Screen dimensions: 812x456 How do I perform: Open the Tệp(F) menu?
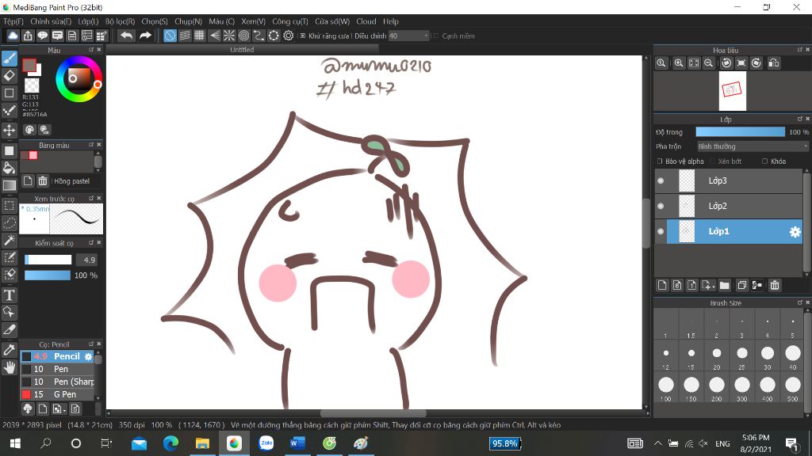point(13,21)
